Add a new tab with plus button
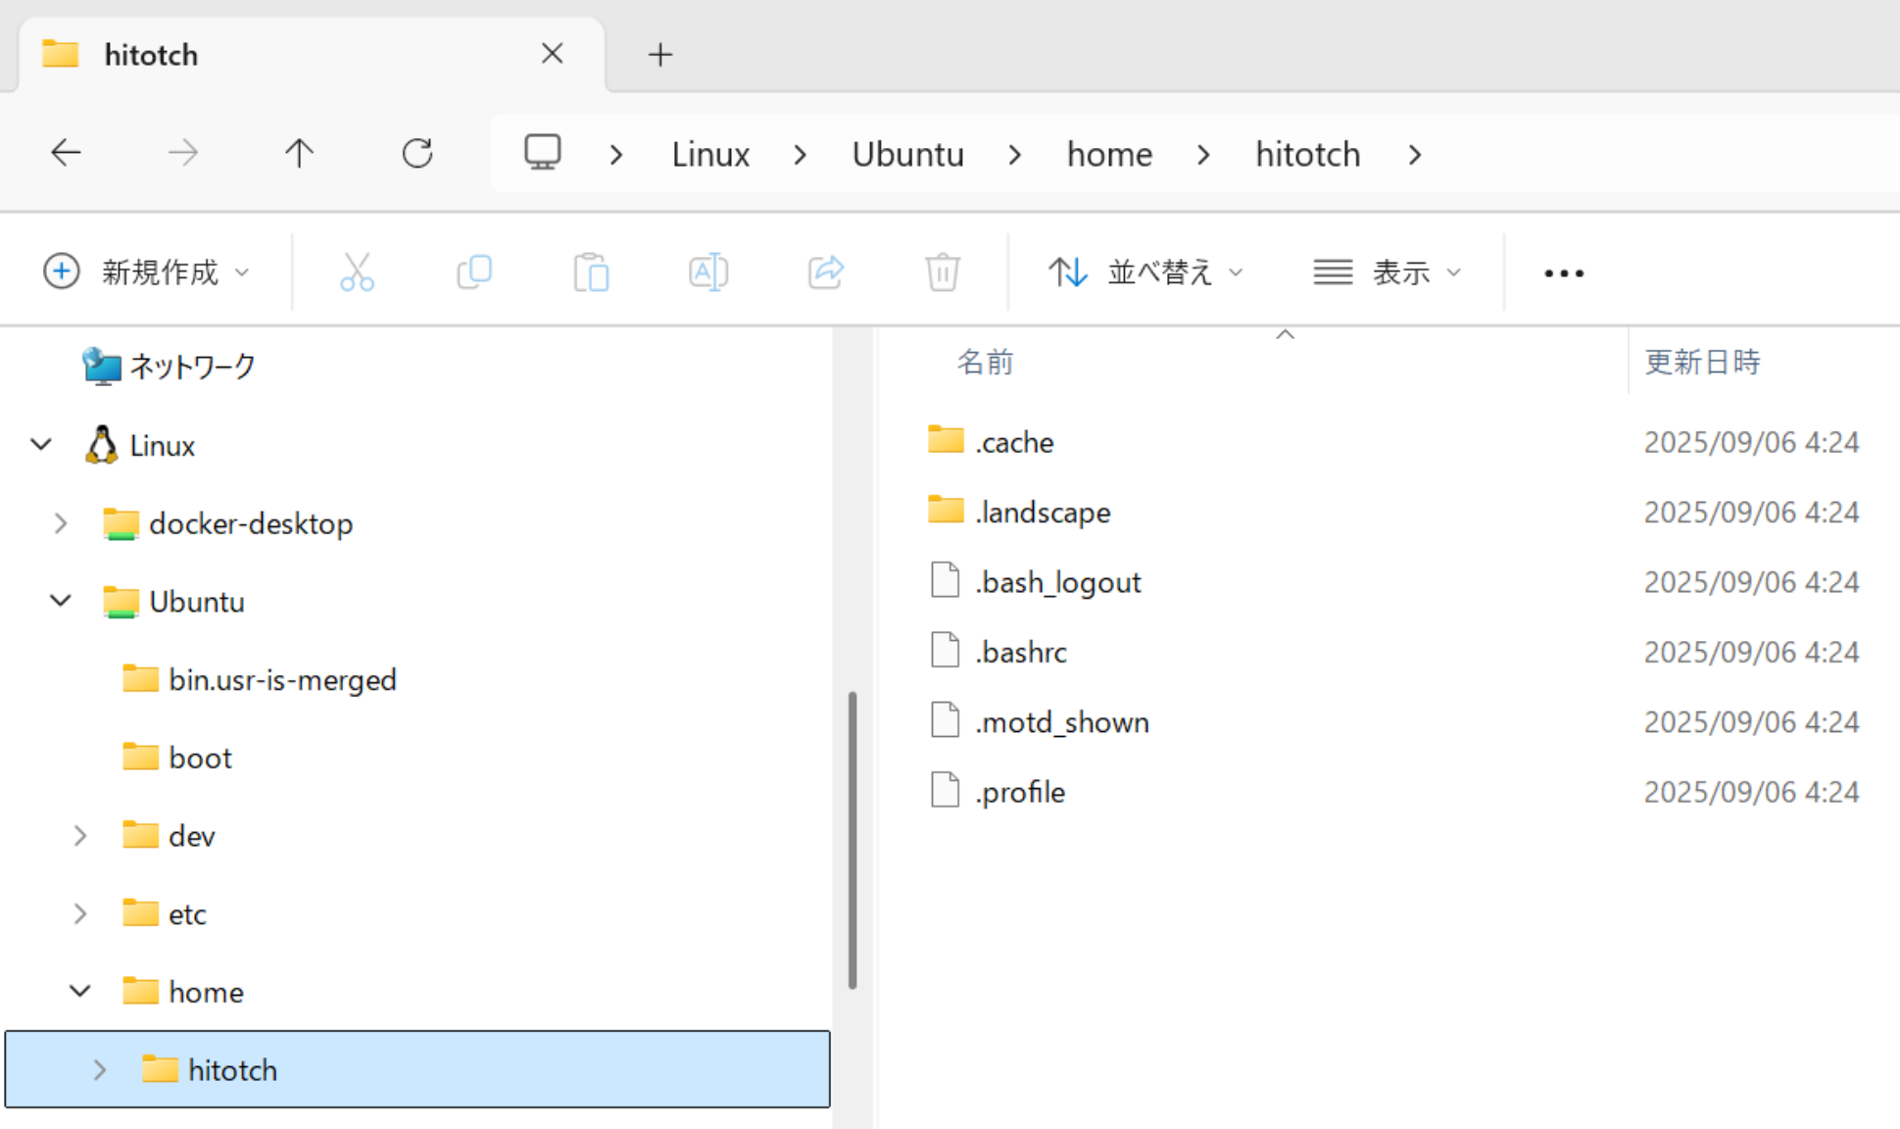This screenshot has height=1129, width=1900. point(659,55)
